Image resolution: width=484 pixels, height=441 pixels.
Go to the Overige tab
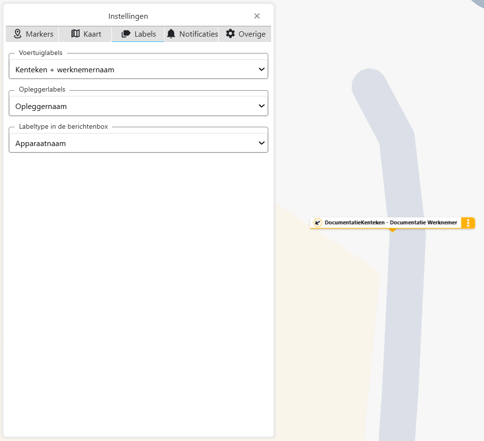tap(245, 34)
